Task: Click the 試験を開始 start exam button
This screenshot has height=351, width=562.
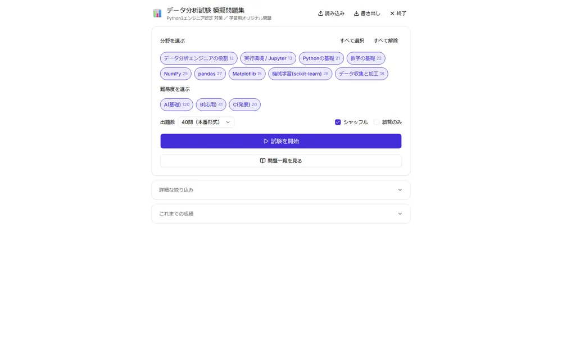Action: 281,141
